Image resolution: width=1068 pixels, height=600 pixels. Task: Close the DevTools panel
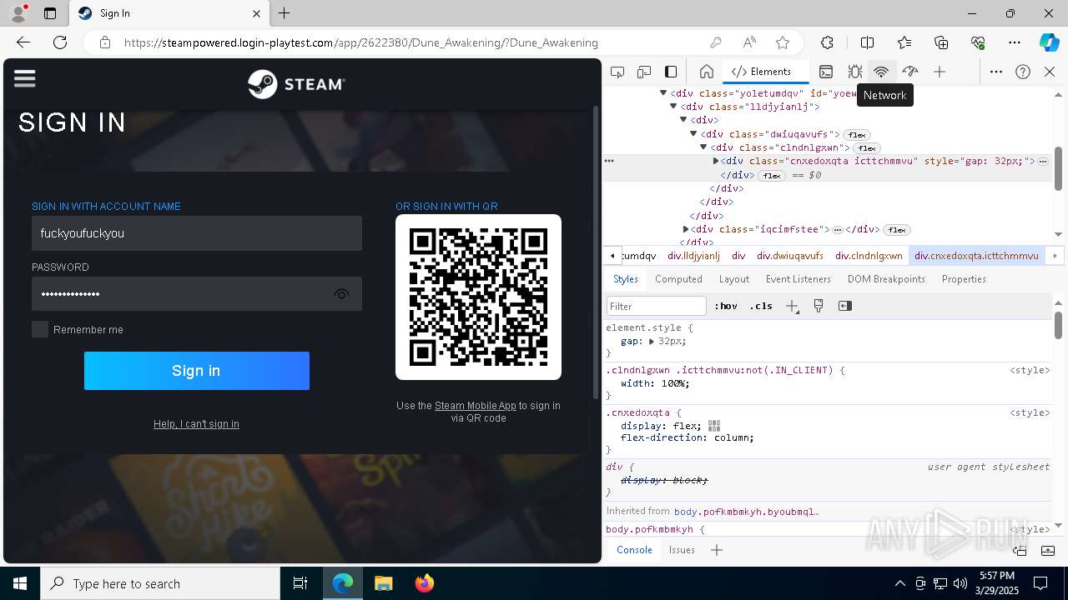[1050, 72]
